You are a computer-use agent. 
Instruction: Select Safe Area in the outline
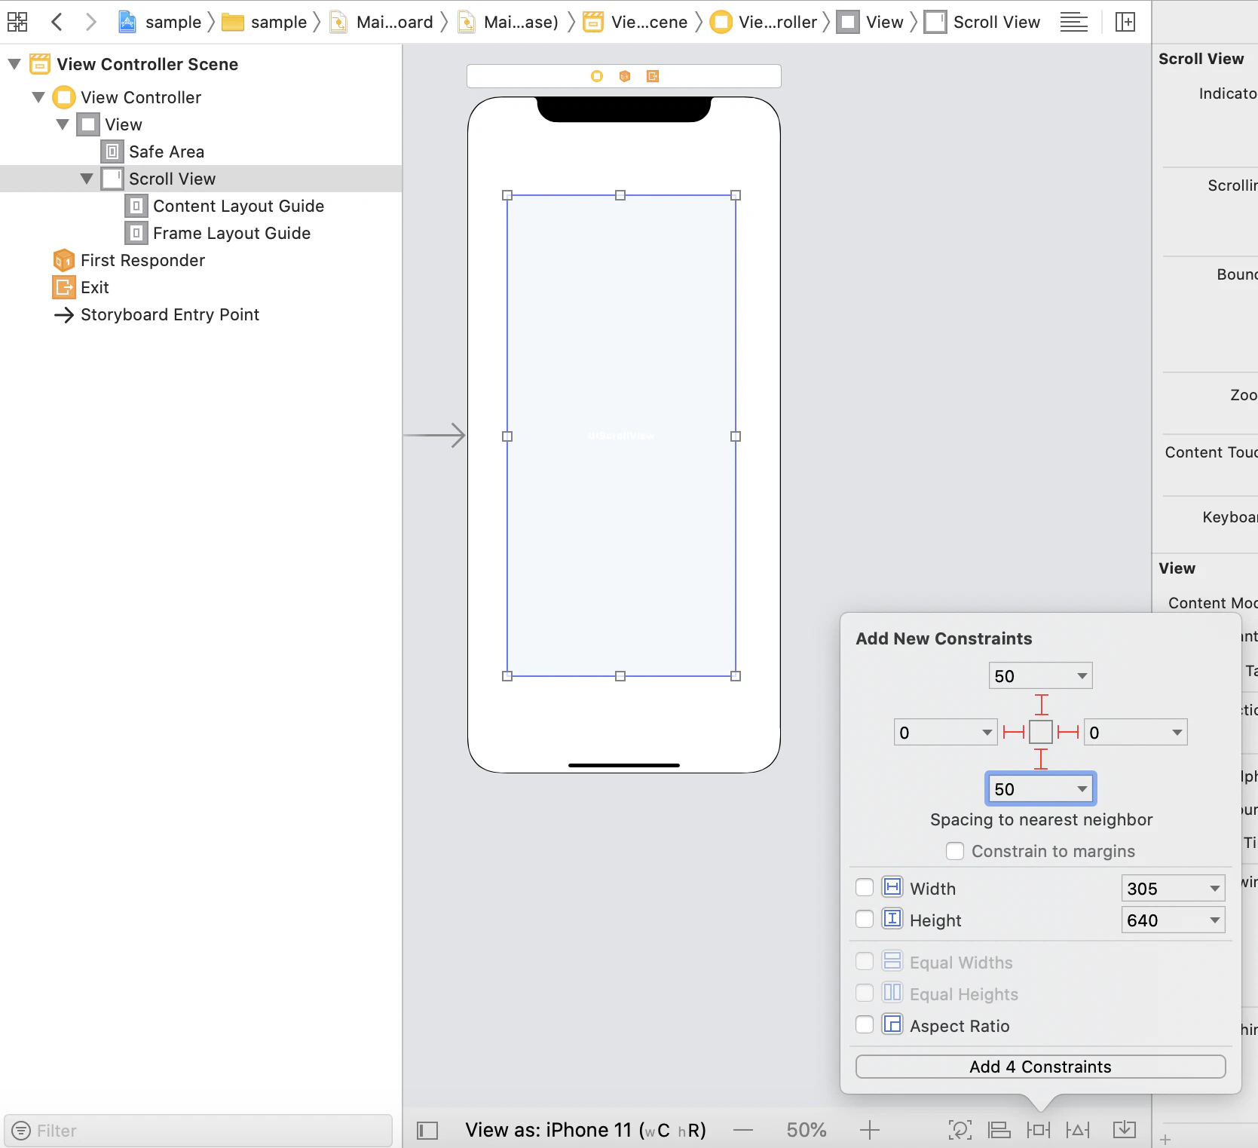click(x=167, y=152)
